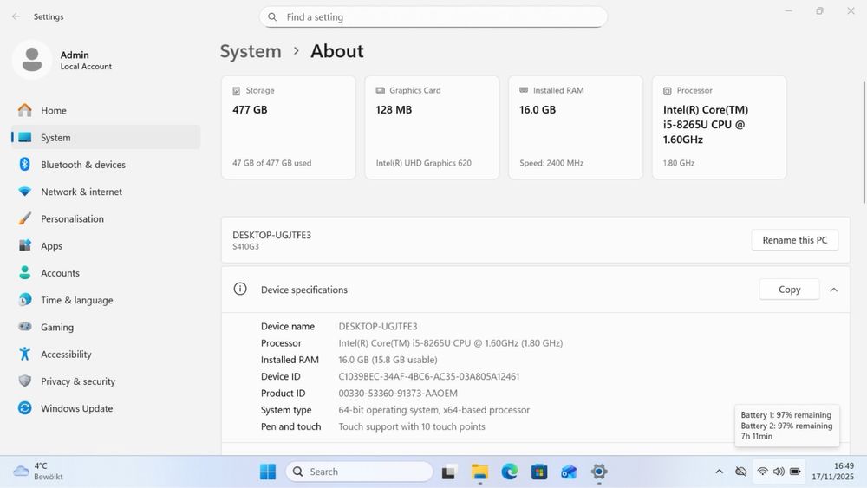This screenshot has height=488, width=867.
Task: Open Task View on the taskbar
Action: [x=448, y=472]
